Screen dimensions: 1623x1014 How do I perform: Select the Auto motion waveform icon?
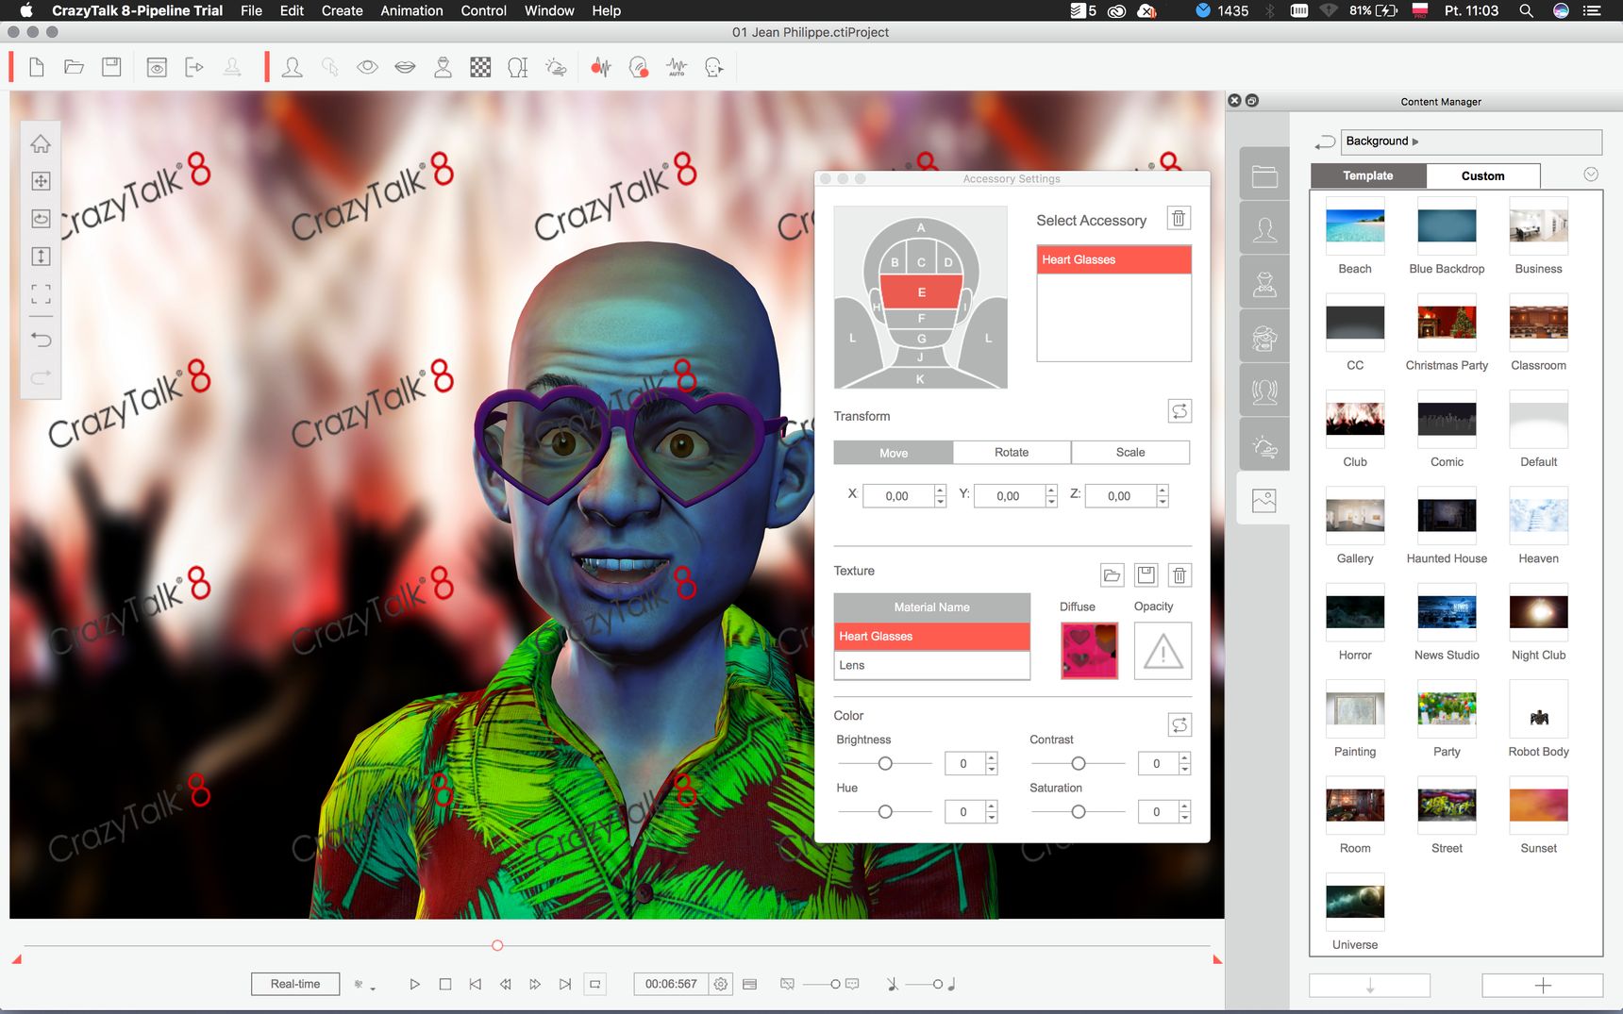[x=677, y=67]
